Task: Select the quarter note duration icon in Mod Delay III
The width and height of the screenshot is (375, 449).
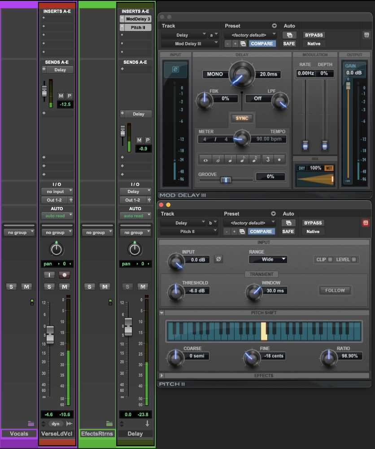Action: pyautogui.click(x=230, y=160)
